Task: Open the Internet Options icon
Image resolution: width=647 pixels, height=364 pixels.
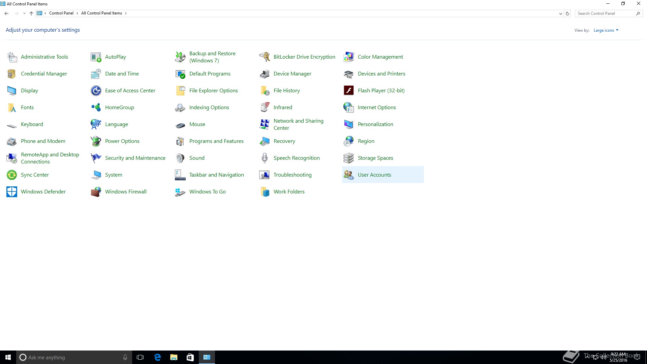Action: [x=349, y=108]
